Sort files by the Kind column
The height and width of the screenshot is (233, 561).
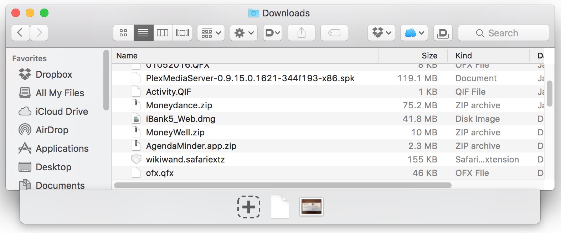pyautogui.click(x=488, y=56)
